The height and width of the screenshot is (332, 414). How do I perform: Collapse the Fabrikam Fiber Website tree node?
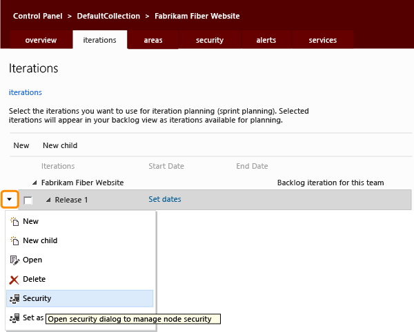pos(34,183)
